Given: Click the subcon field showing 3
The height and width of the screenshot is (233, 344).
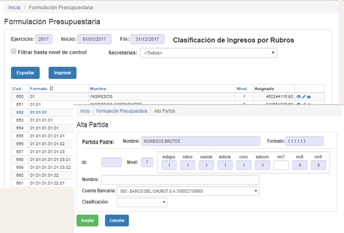Looking at the screenshot, I should click(x=262, y=165).
